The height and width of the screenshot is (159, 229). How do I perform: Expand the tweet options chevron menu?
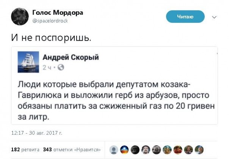[x=214, y=17]
